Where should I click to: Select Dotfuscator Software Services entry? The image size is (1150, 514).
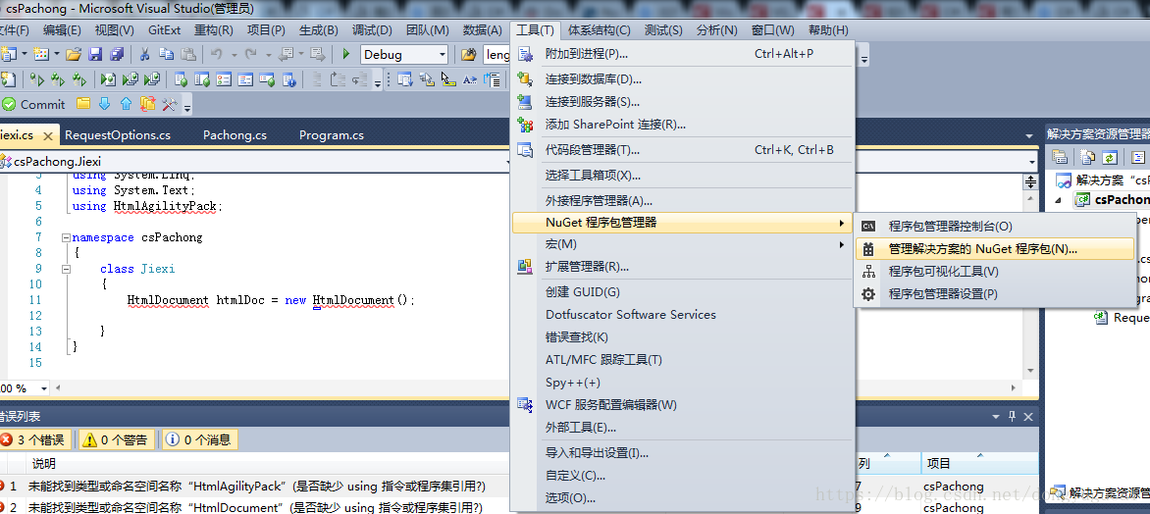coord(683,315)
